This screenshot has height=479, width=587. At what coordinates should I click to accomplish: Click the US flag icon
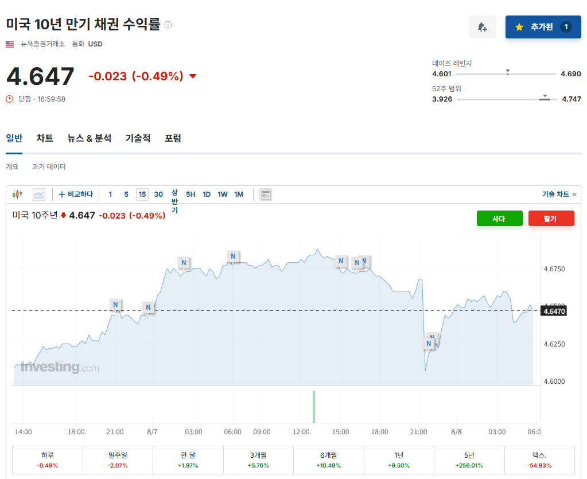(x=10, y=44)
